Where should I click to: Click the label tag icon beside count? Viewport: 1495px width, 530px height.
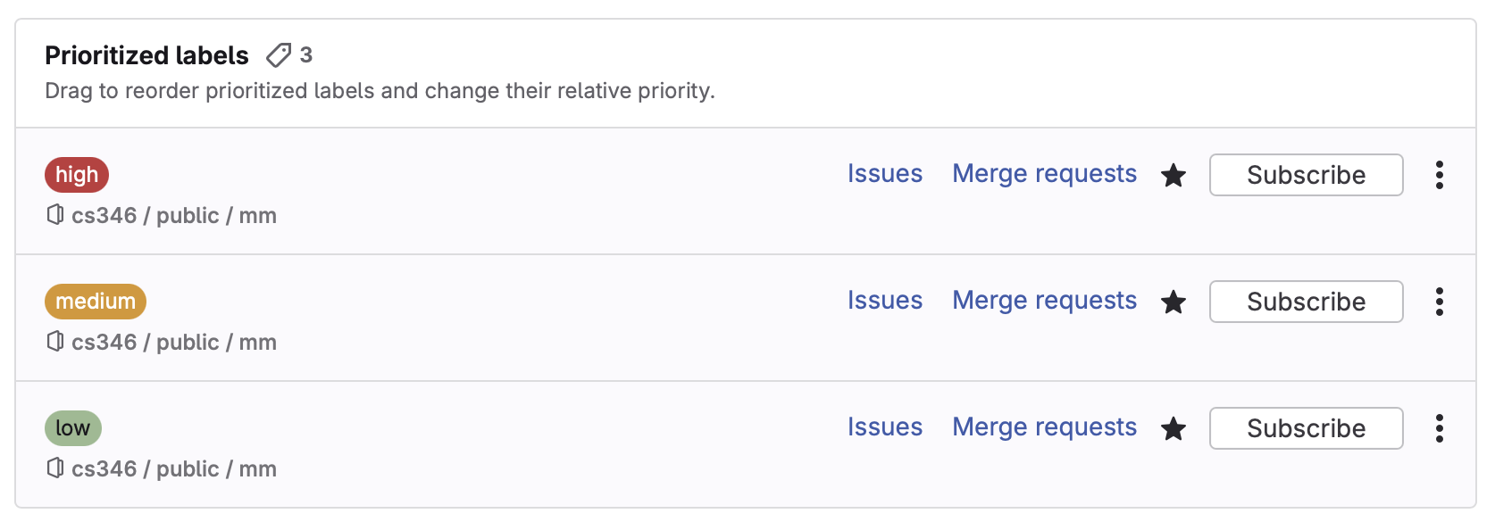(x=279, y=55)
